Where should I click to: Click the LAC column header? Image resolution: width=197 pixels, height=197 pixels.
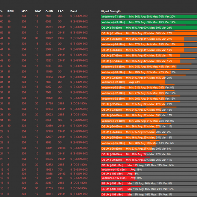pos(61,11)
